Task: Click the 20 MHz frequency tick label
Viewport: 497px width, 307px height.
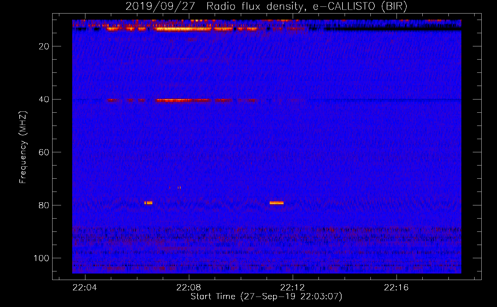Action: (44, 46)
